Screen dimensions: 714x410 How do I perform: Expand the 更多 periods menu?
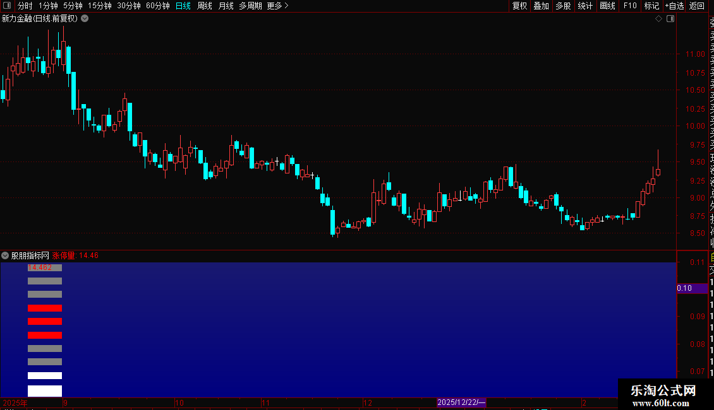tap(278, 6)
